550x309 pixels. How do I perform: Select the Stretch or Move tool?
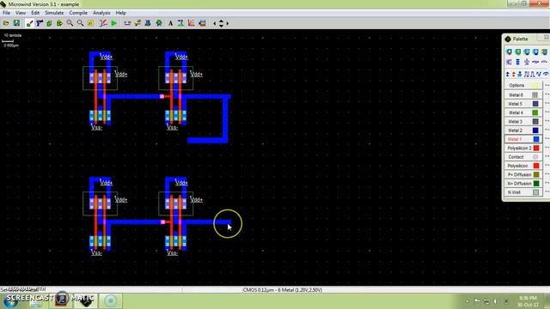point(59,23)
